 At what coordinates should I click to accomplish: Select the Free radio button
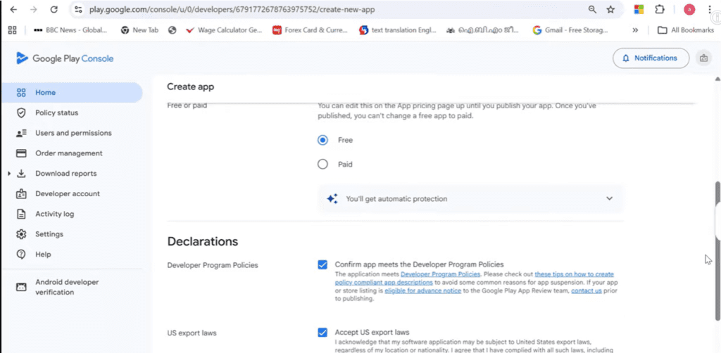click(x=322, y=140)
